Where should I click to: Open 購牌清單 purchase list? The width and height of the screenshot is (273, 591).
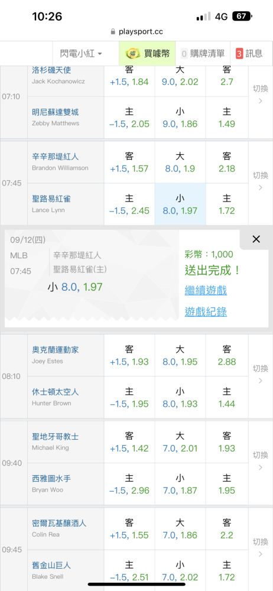pyautogui.click(x=203, y=54)
